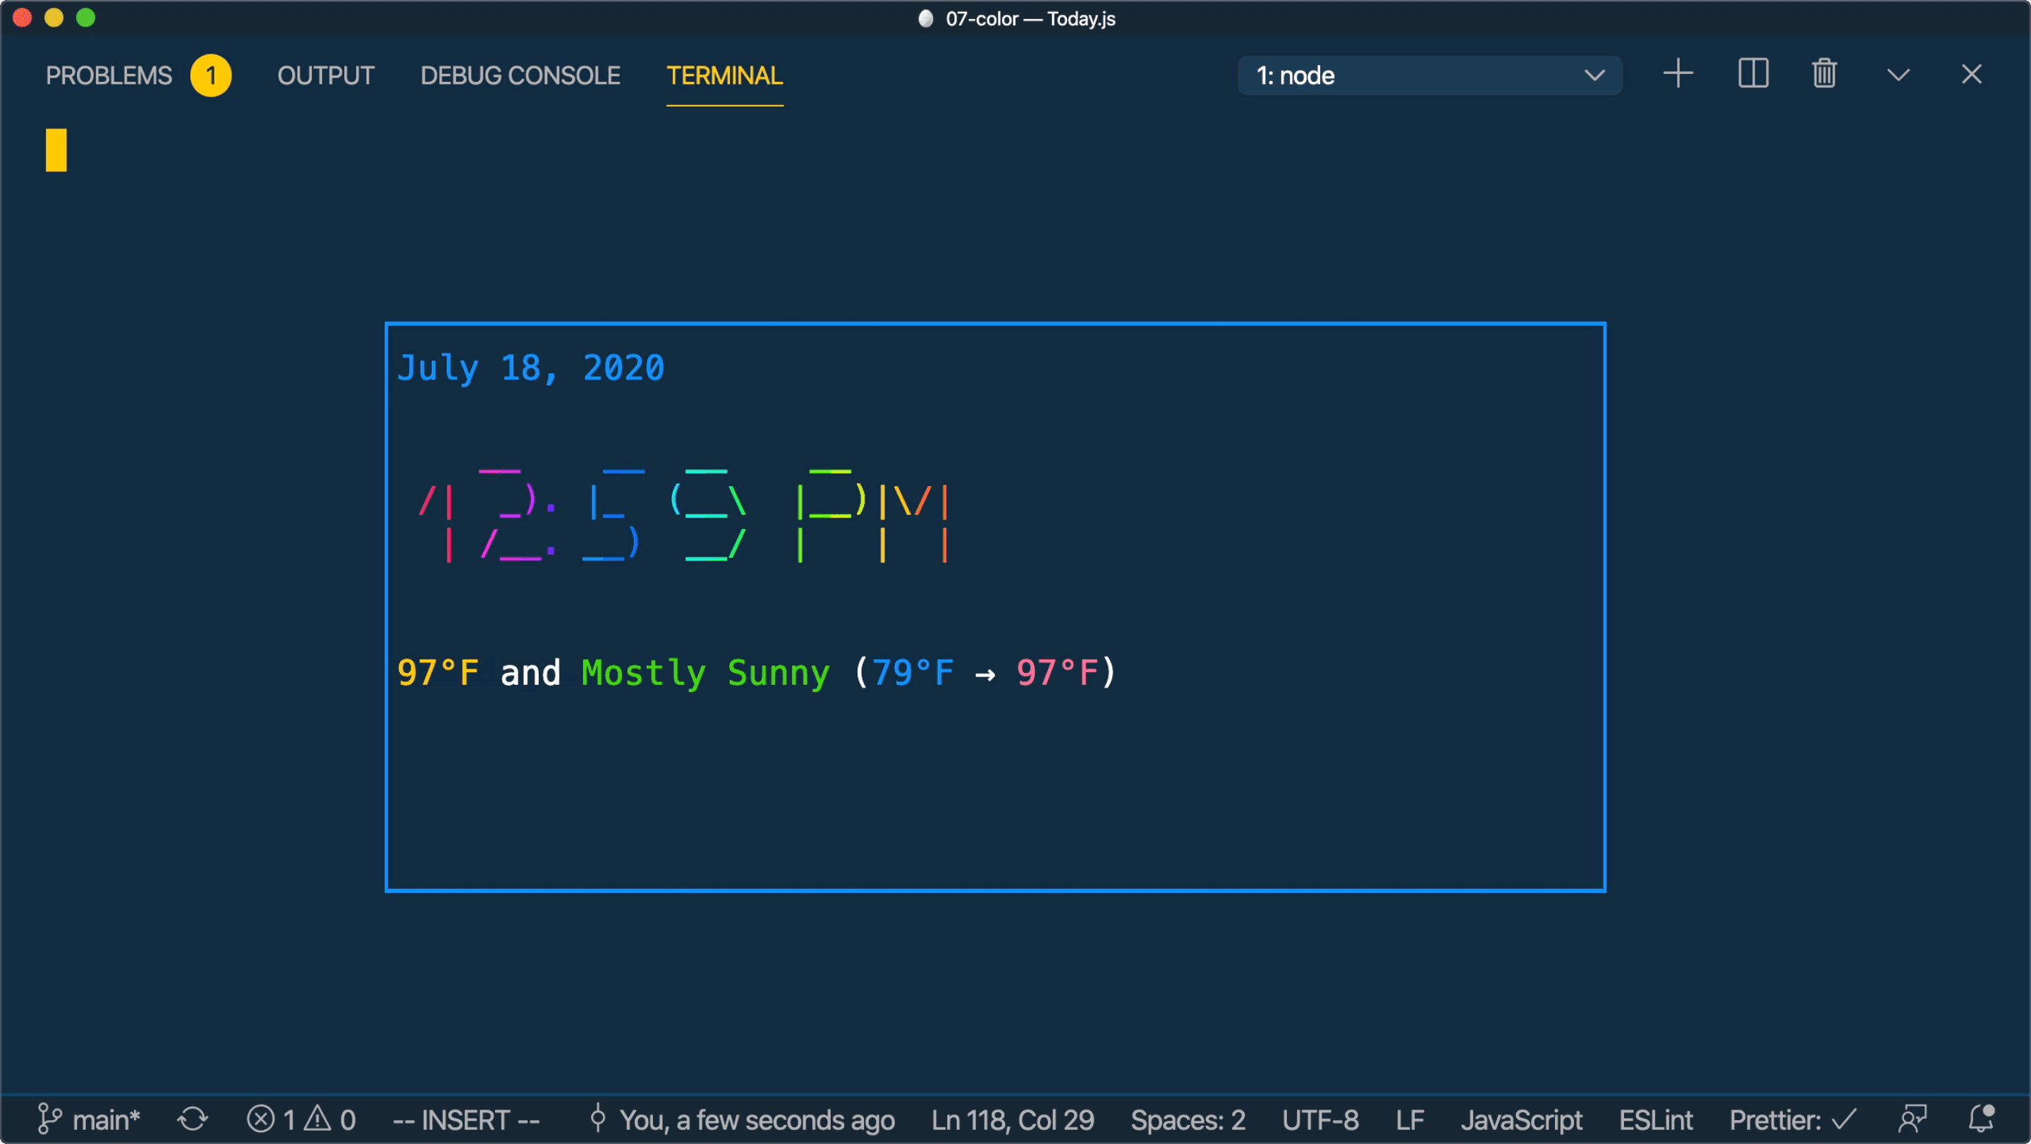The width and height of the screenshot is (2031, 1144).
Task: Open errors count in status bar
Action: point(272,1119)
